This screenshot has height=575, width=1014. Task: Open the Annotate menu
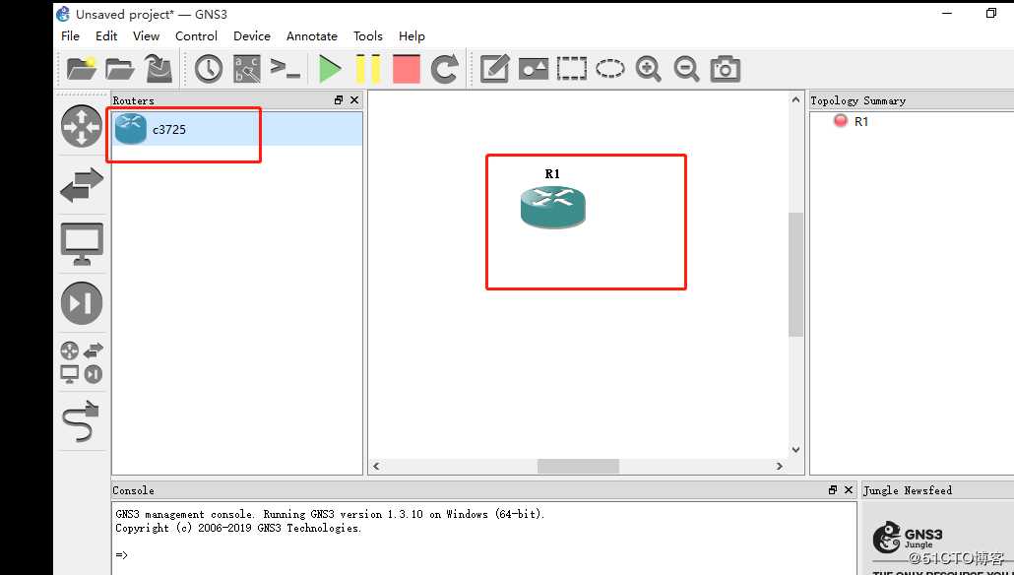pyautogui.click(x=312, y=36)
